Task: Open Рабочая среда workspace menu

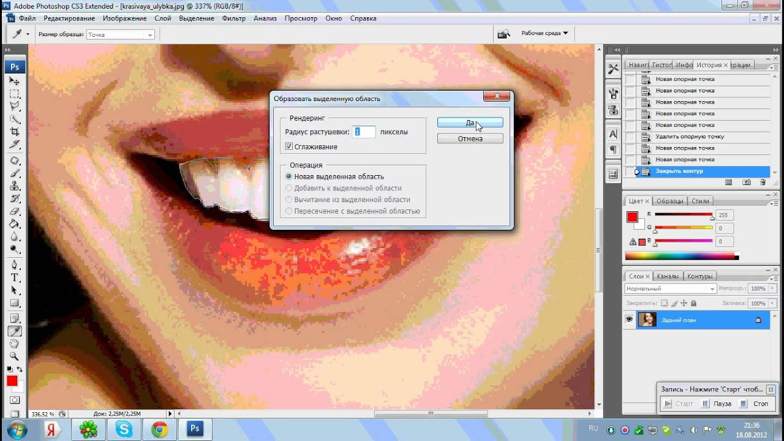Action: point(545,33)
